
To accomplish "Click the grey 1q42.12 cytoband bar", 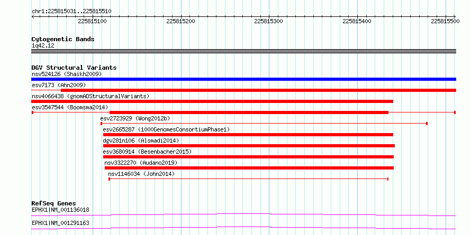I will [243, 51].
